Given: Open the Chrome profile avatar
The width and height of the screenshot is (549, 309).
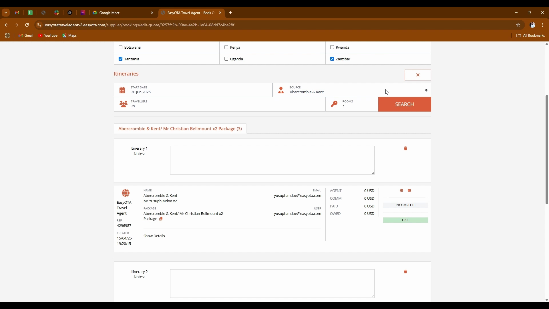Looking at the screenshot, I should point(532,25).
